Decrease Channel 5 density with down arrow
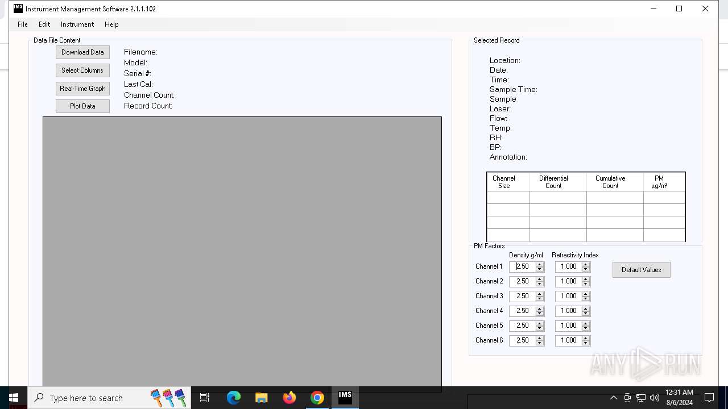Viewport: 728px width, 409px height. pyautogui.click(x=540, y=328)
